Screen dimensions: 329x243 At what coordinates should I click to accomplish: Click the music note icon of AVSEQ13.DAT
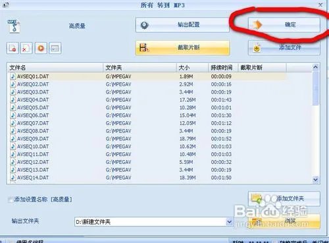point(13,170)
